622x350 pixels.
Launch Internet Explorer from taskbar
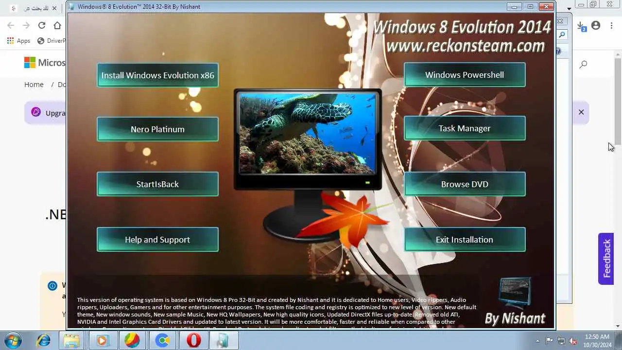(x=43, y=341)
